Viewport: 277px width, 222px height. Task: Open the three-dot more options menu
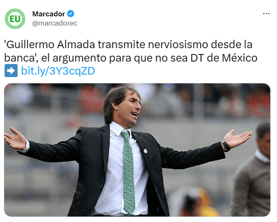coord(266,13)
